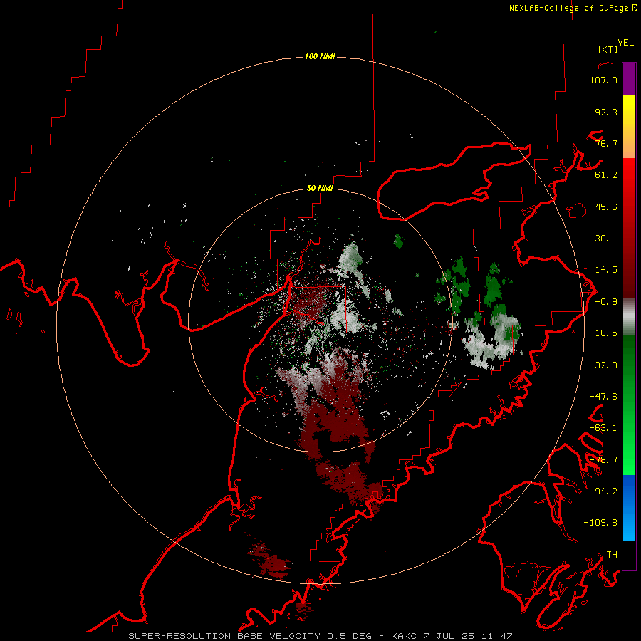
Task: Click the 50 NMI range ring label
Action: [x=320, y=188]
